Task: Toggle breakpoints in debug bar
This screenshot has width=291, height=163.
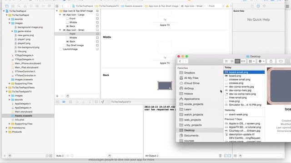Action: 64,102
